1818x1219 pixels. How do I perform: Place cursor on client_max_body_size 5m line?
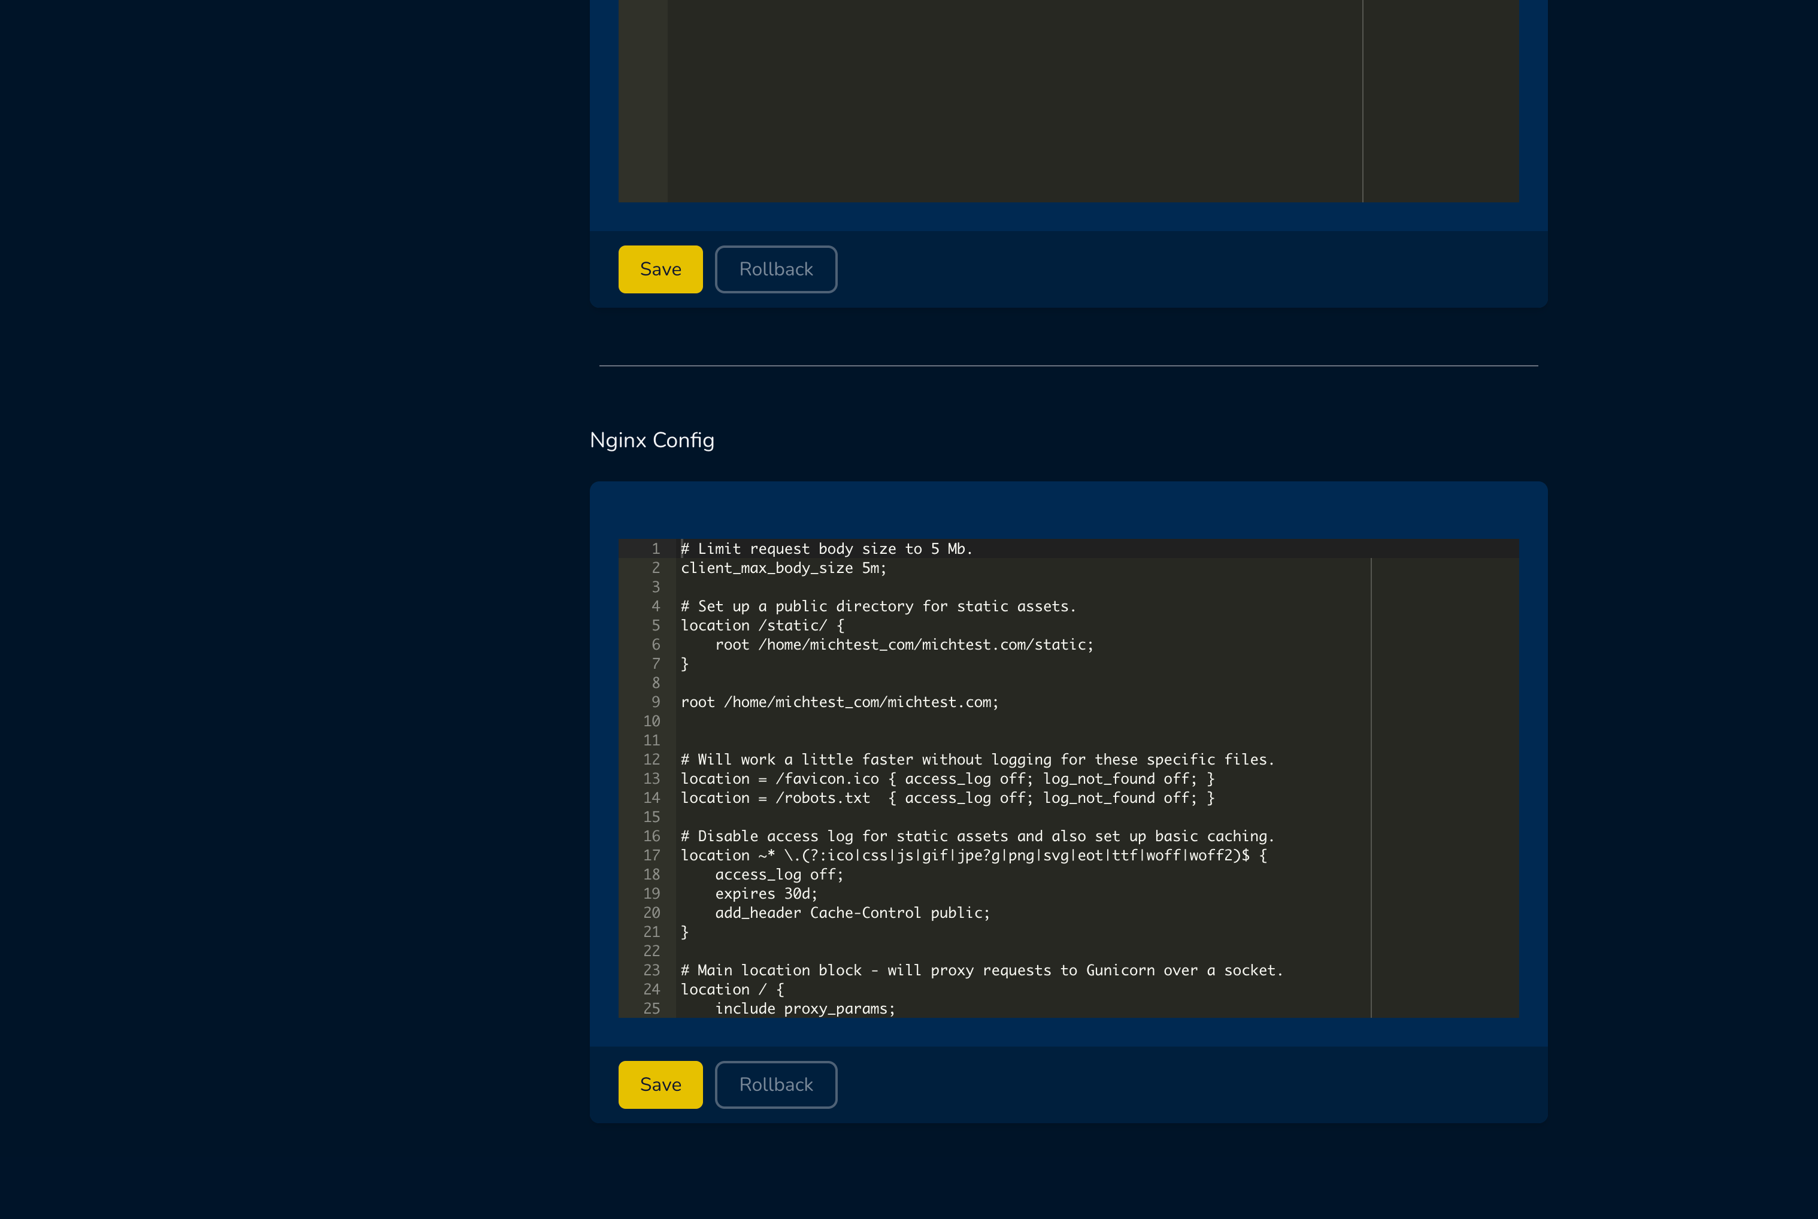[783, 568]
